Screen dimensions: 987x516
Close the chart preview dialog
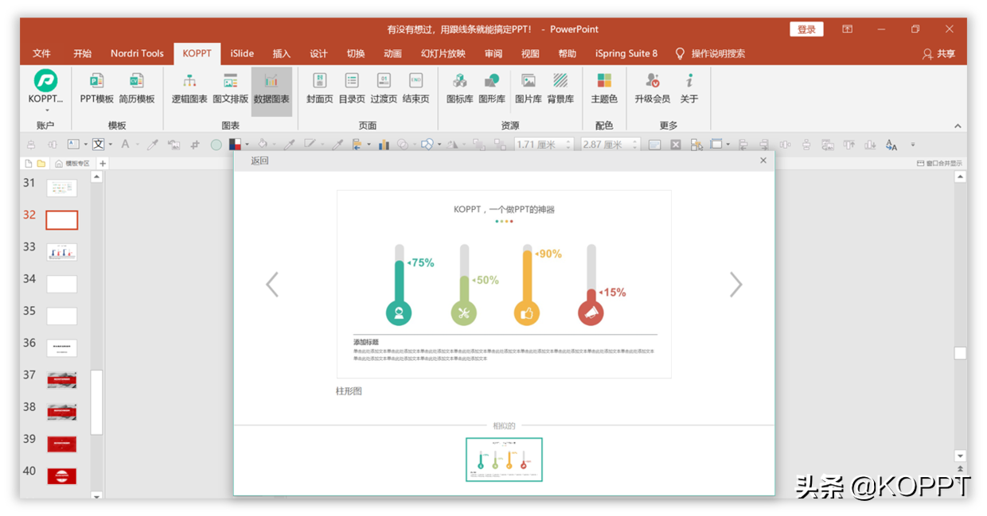point(763,161)
